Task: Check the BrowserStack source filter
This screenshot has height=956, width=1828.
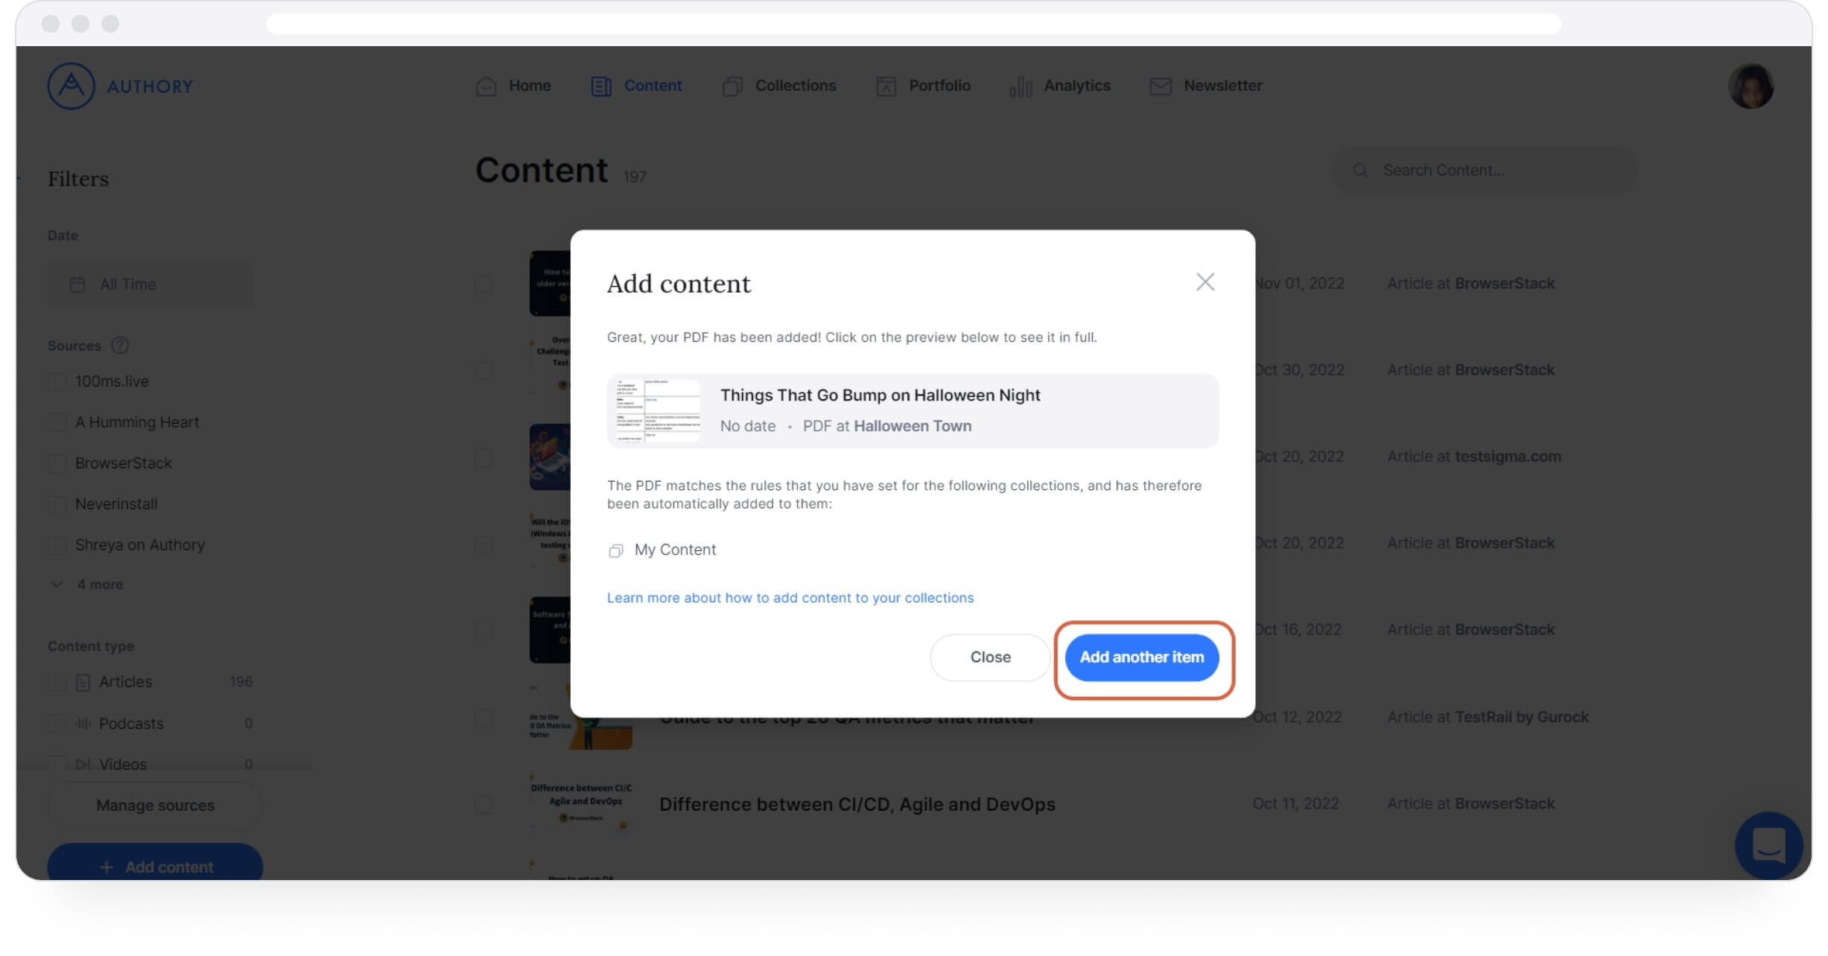Action: (57, 463)
